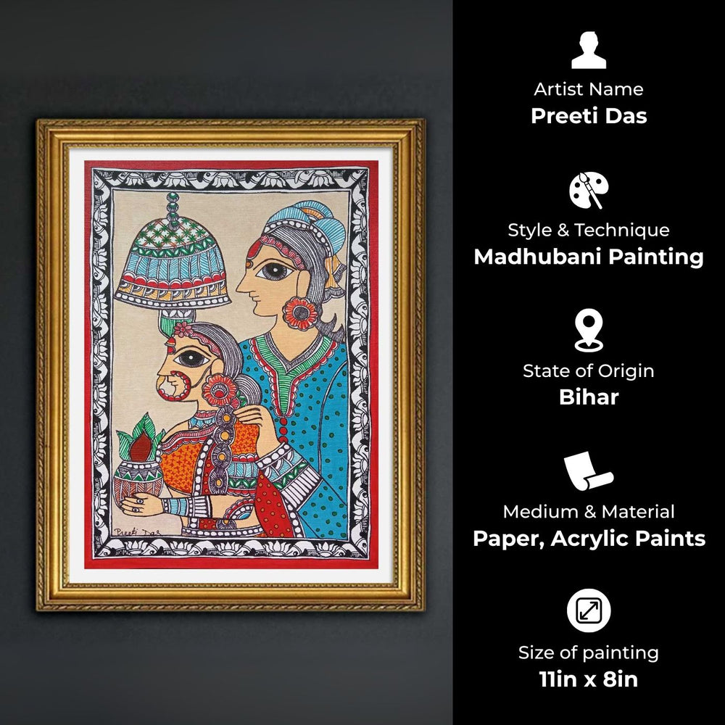Screen dimensions: 725x725
Task: Select the 'State of Origin' label
Action: [589, 370]
